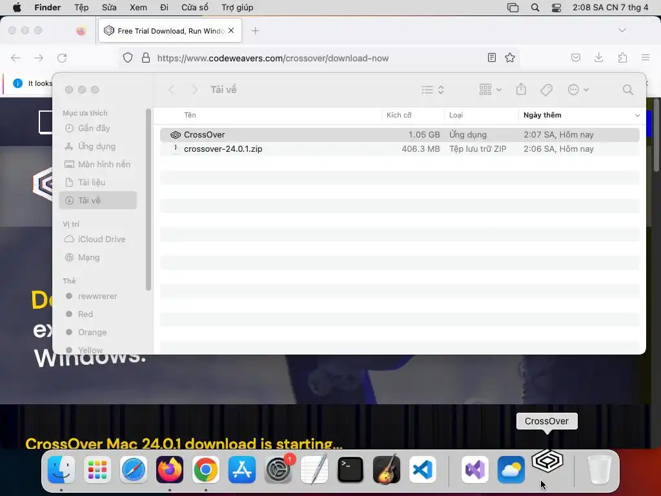
Task: Select the Free Trial Download Firefox tab
Action: click(x=170, y=31)
